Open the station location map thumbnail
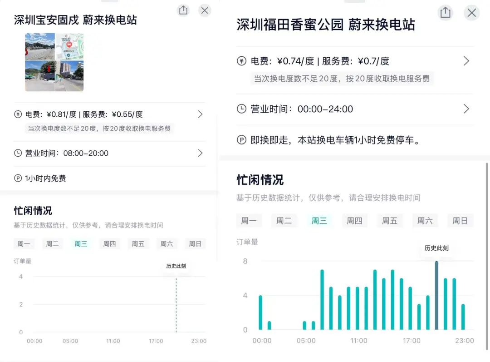 click(54, 62)
